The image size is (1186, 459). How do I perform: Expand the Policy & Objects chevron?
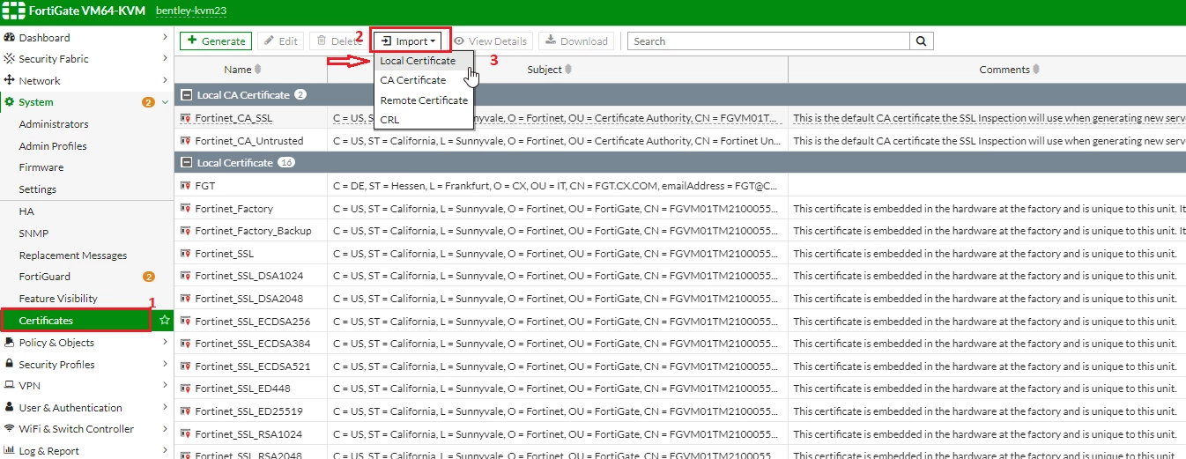click(x=165, y=343)
